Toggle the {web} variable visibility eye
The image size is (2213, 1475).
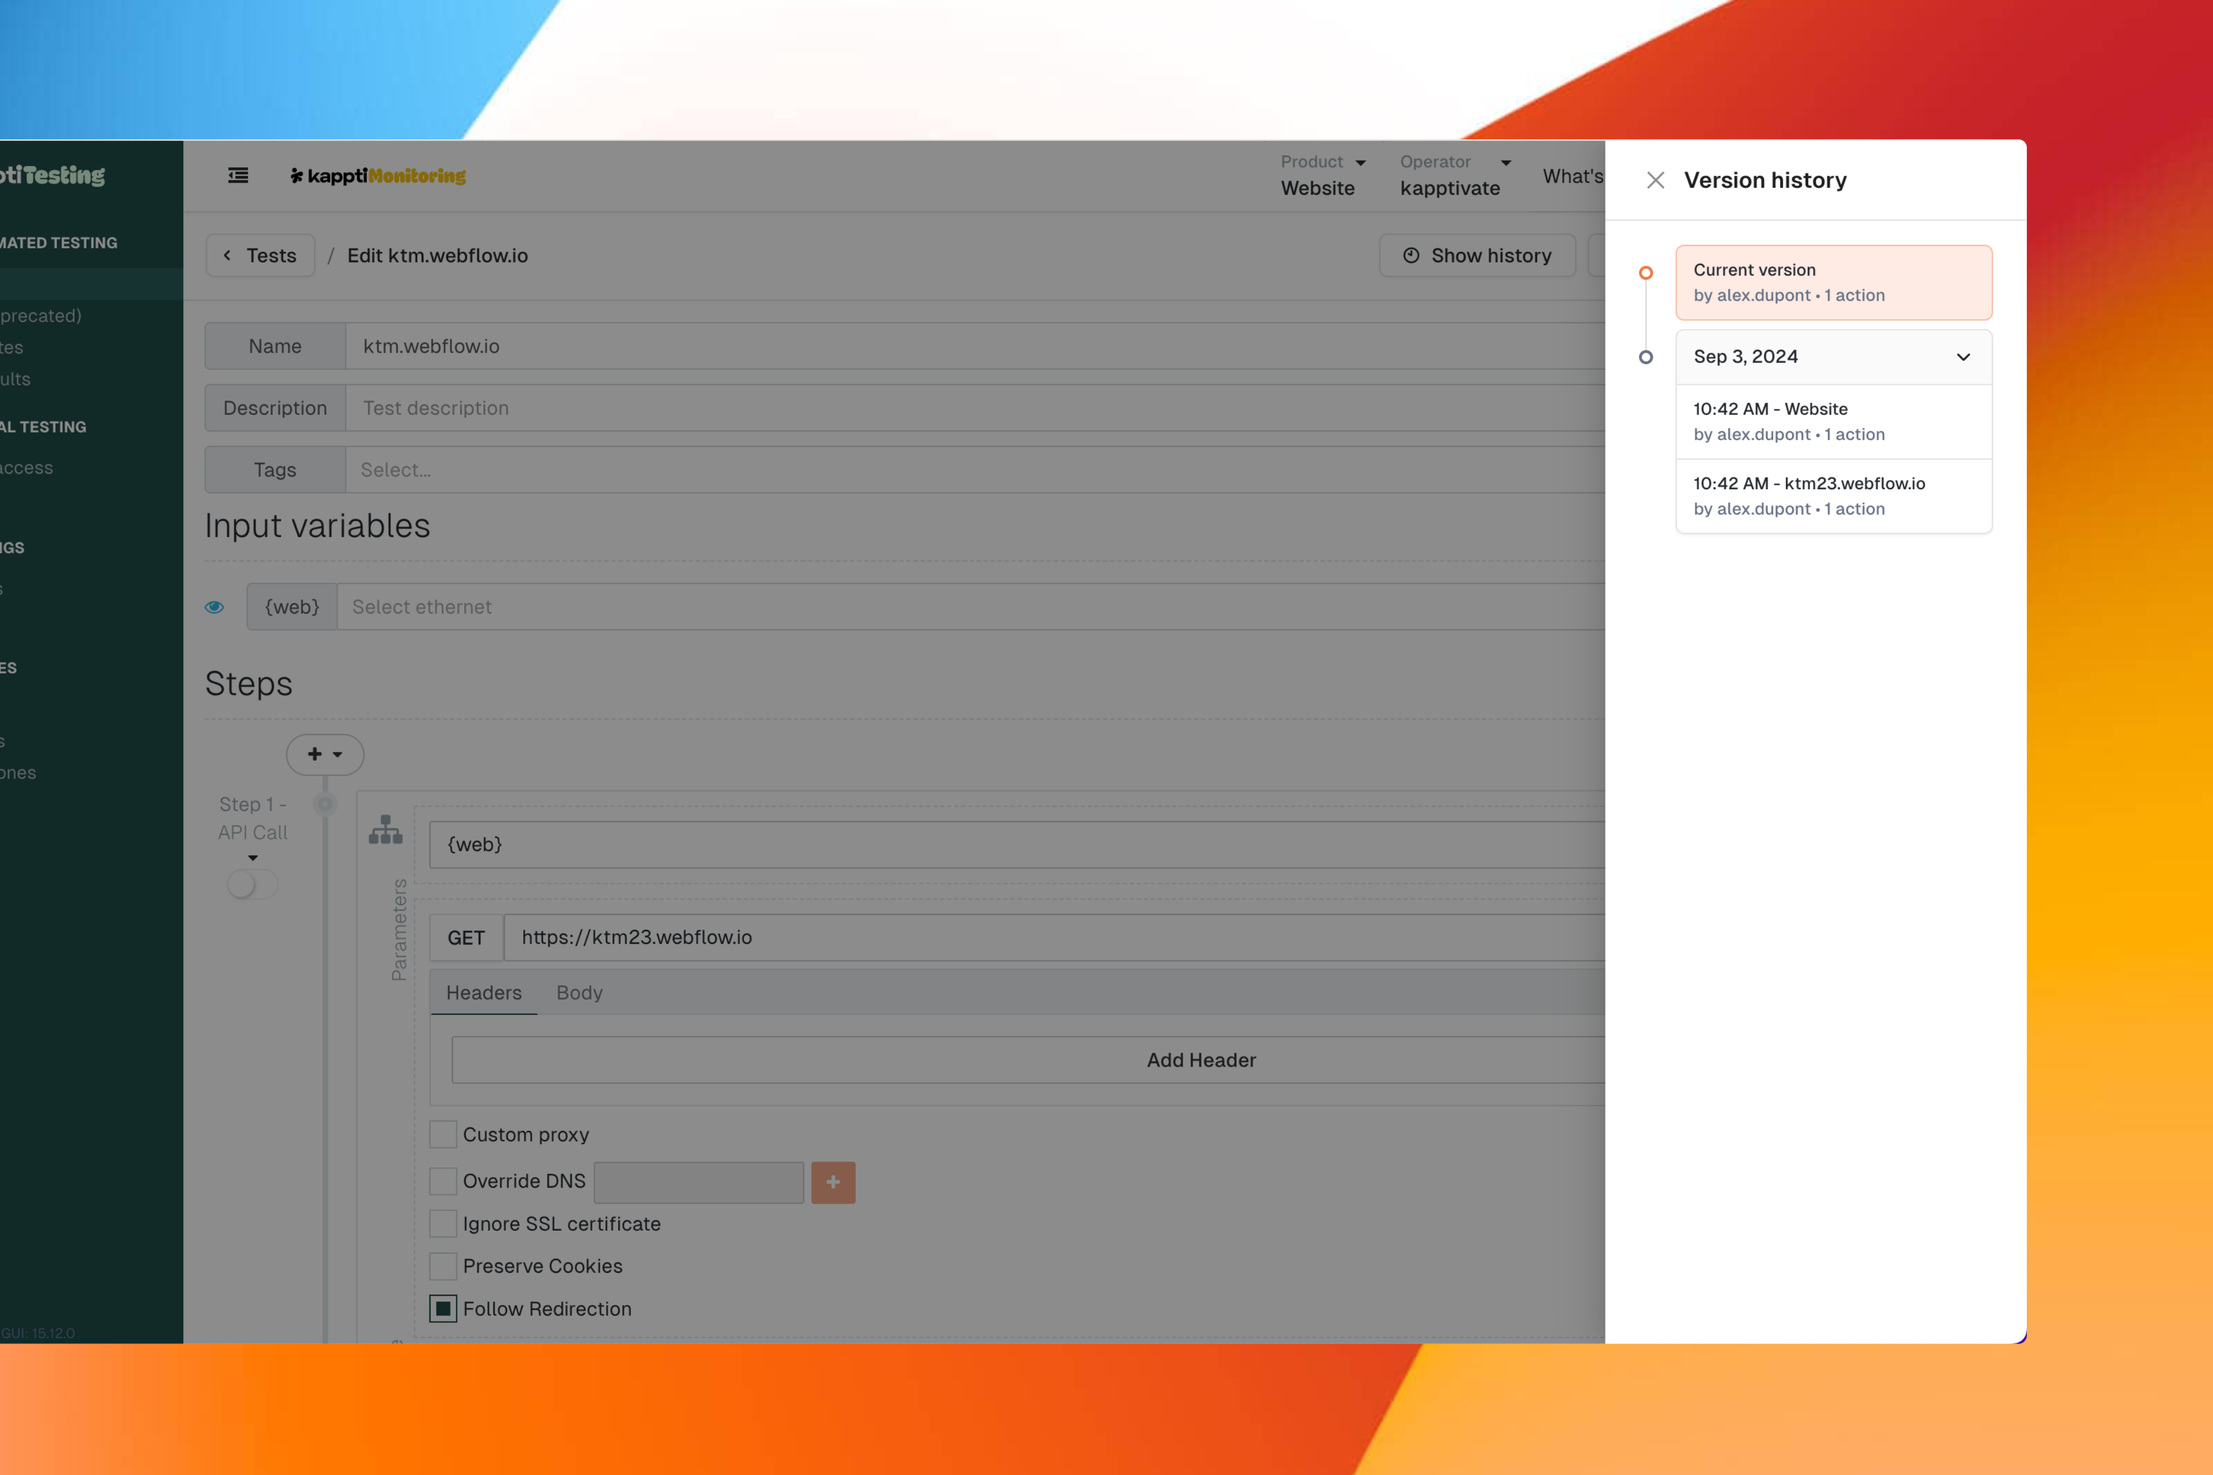tap(214, 607)
